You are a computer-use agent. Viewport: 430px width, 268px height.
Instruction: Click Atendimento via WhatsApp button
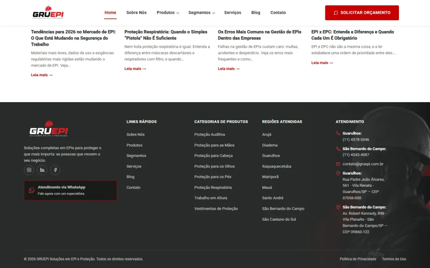[71, 191]
